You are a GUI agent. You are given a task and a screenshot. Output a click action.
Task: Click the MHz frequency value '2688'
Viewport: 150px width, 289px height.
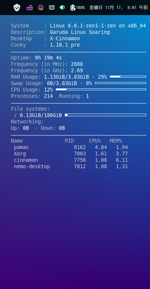pos(77,64)
